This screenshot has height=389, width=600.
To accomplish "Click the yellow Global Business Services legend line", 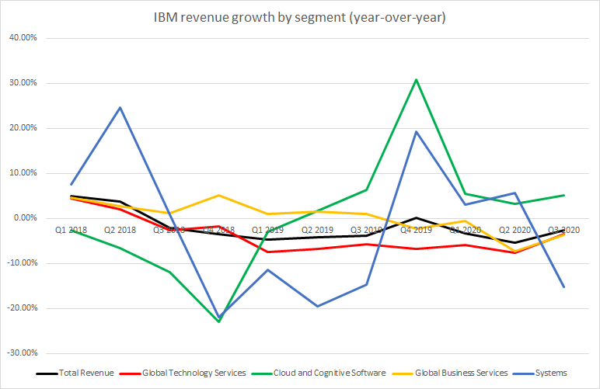I will point(403,373).
